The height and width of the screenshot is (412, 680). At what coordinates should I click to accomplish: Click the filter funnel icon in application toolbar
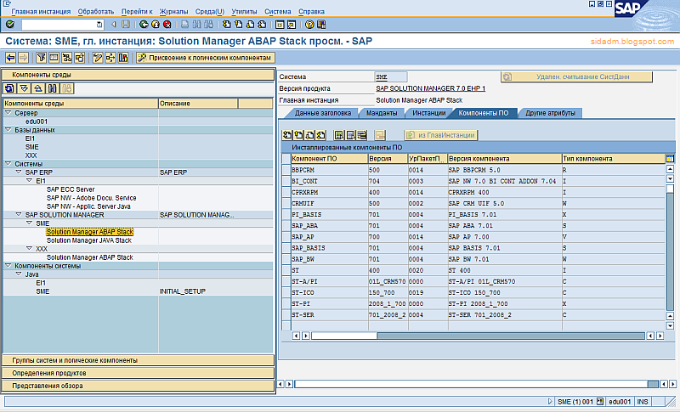click(x=40, y=58)
